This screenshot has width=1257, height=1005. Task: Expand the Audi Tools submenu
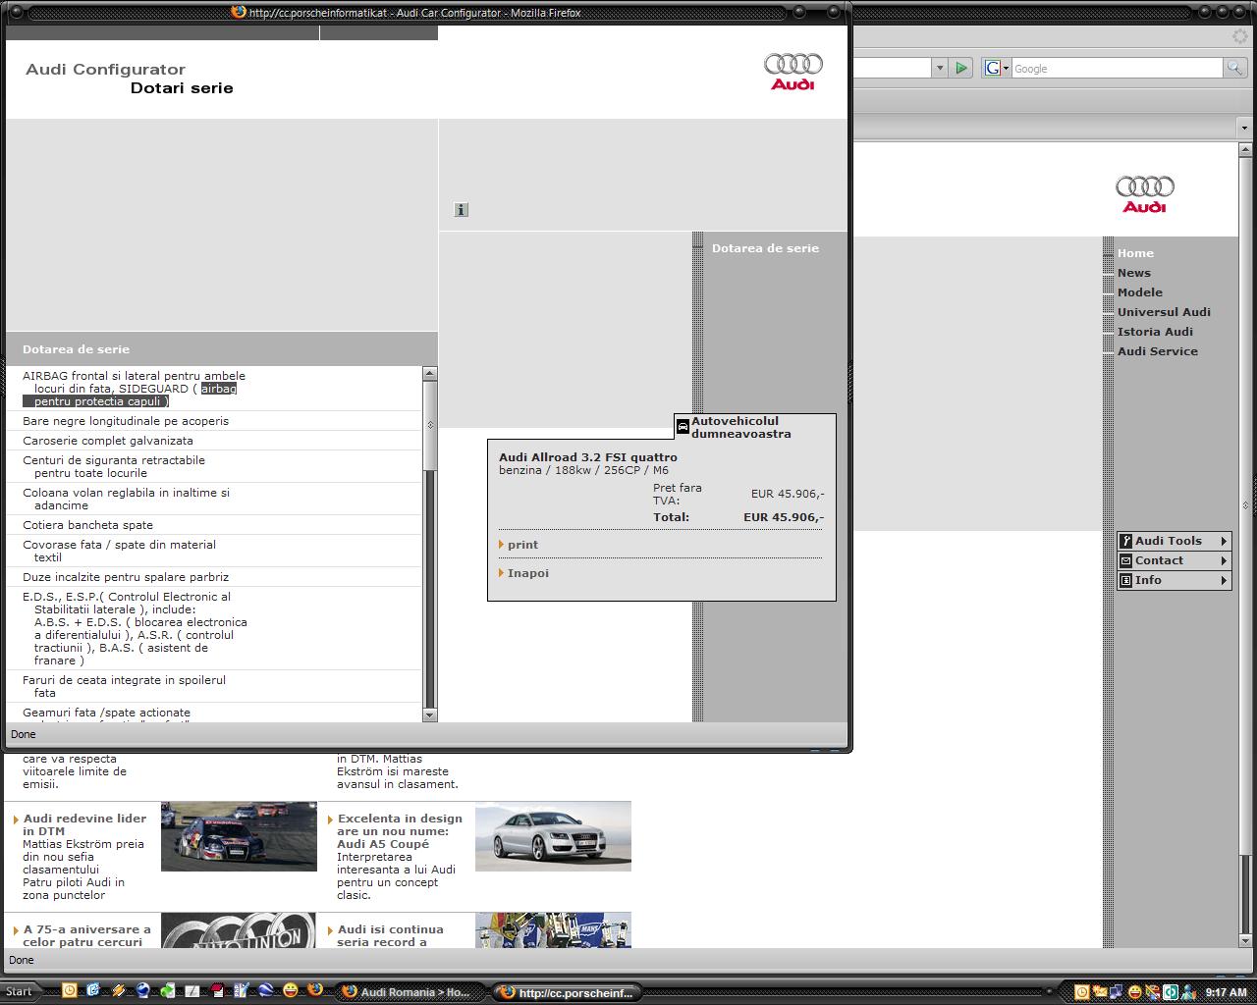click(1224, 541)
